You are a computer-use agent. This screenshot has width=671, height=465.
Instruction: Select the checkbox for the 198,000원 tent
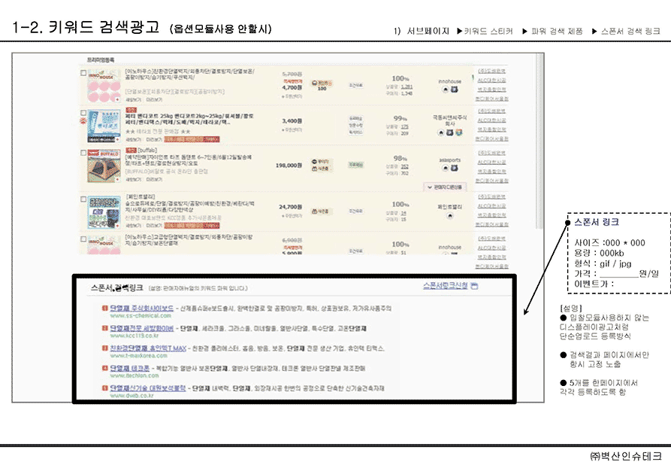tap(83, 153)
